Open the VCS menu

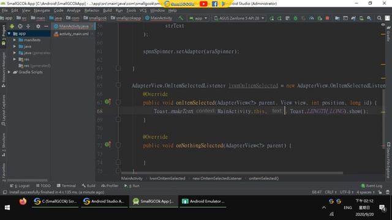coord(143,10)
